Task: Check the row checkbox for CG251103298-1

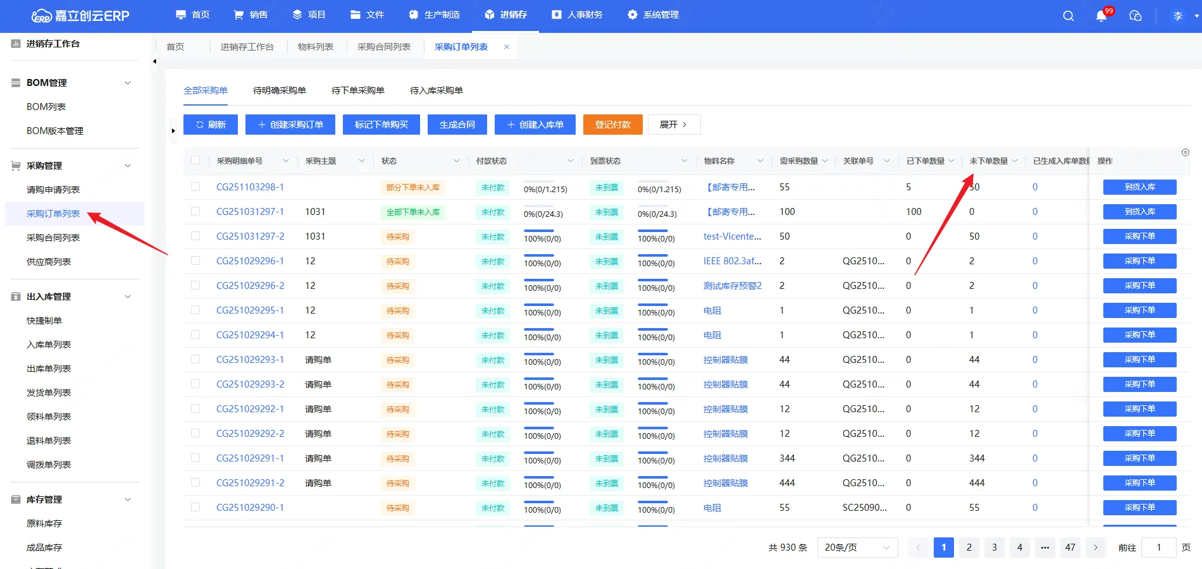Action: click(195, 187)
